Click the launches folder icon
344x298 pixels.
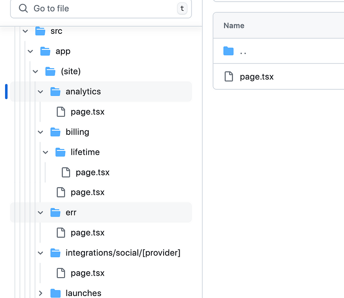click(55, 293)
